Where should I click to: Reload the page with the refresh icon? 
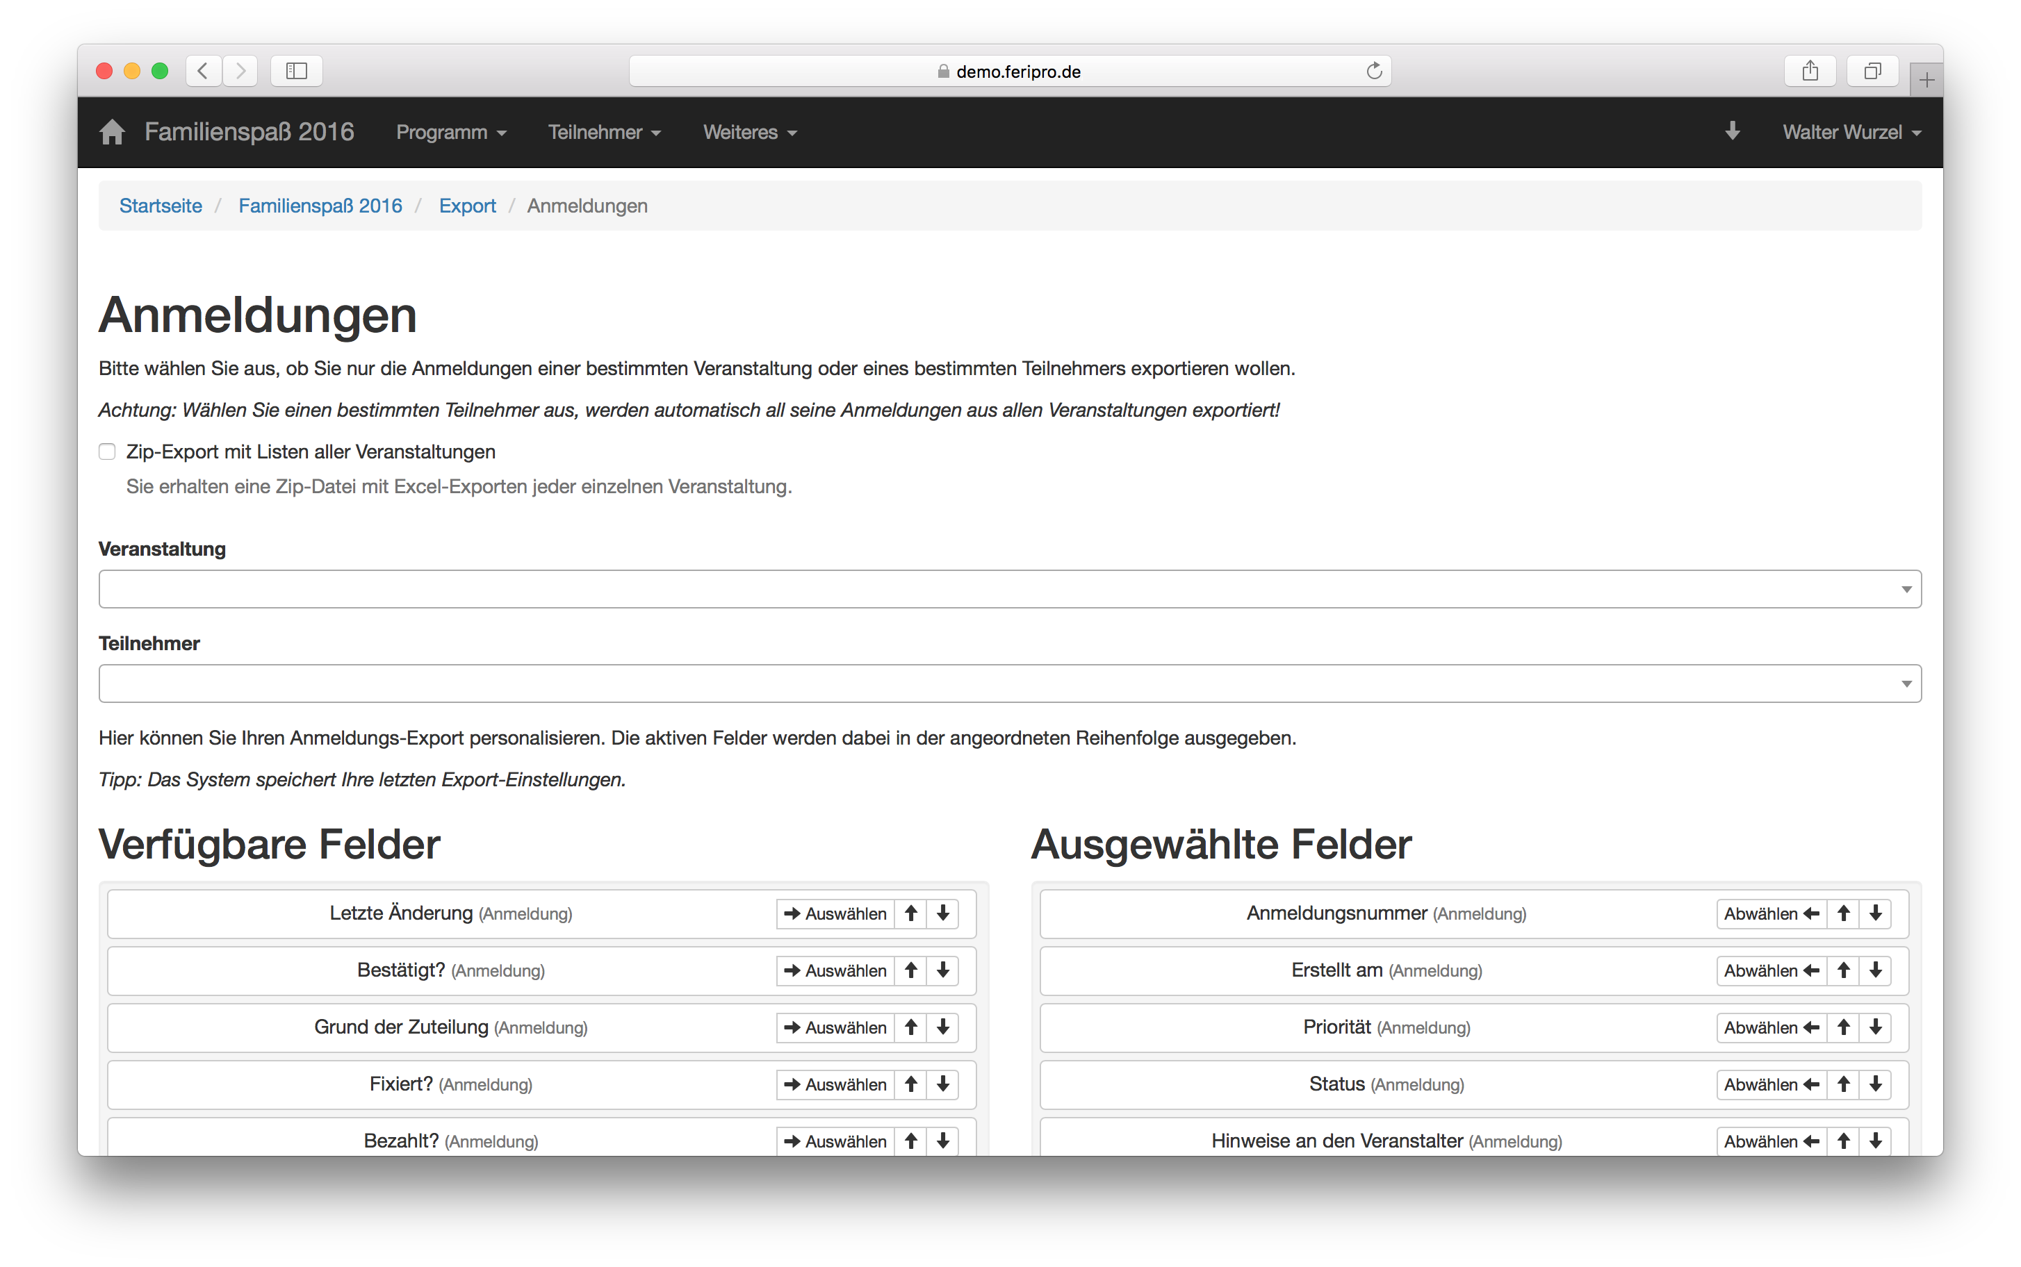[1374, 72]
